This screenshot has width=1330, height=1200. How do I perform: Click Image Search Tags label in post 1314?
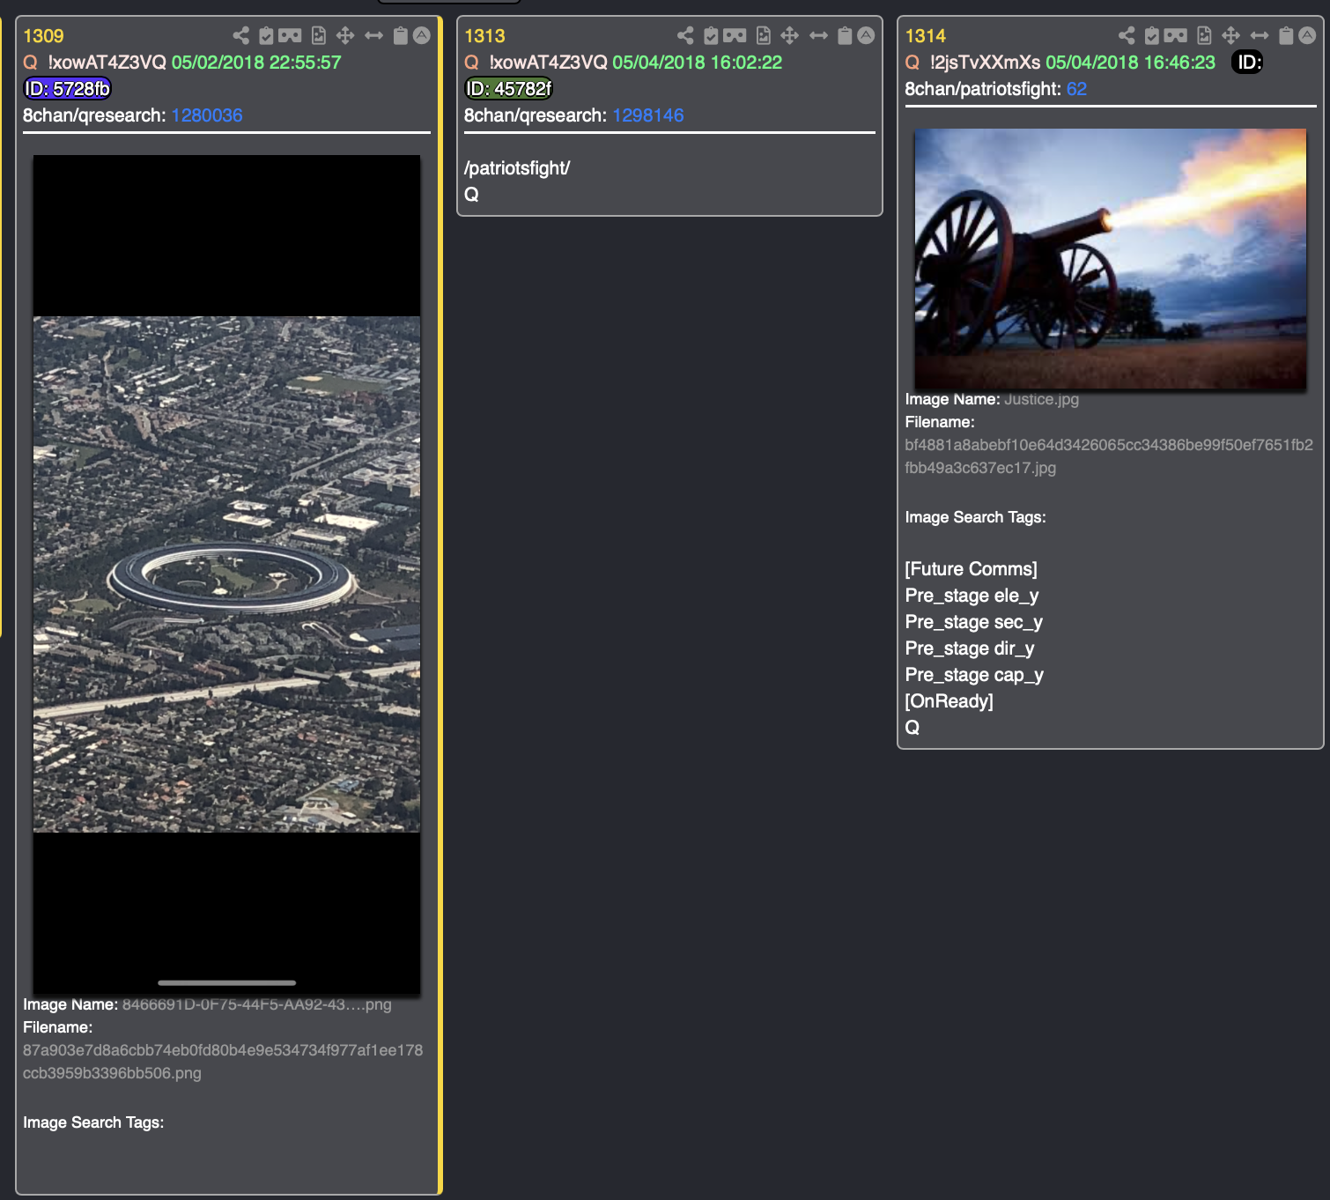click(x=975, y=517)
